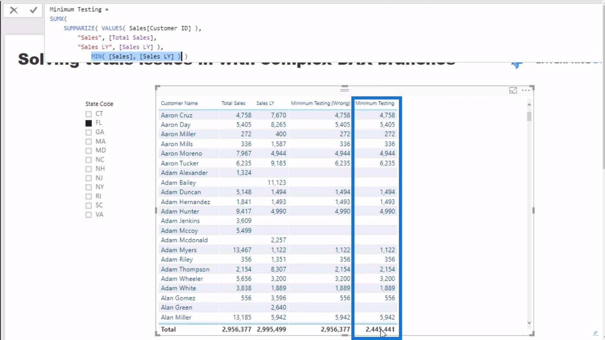Select the Aaron Miller row name
Image resolution: width=605 pixels, height=340 pixels.
[x=178, y=134]
